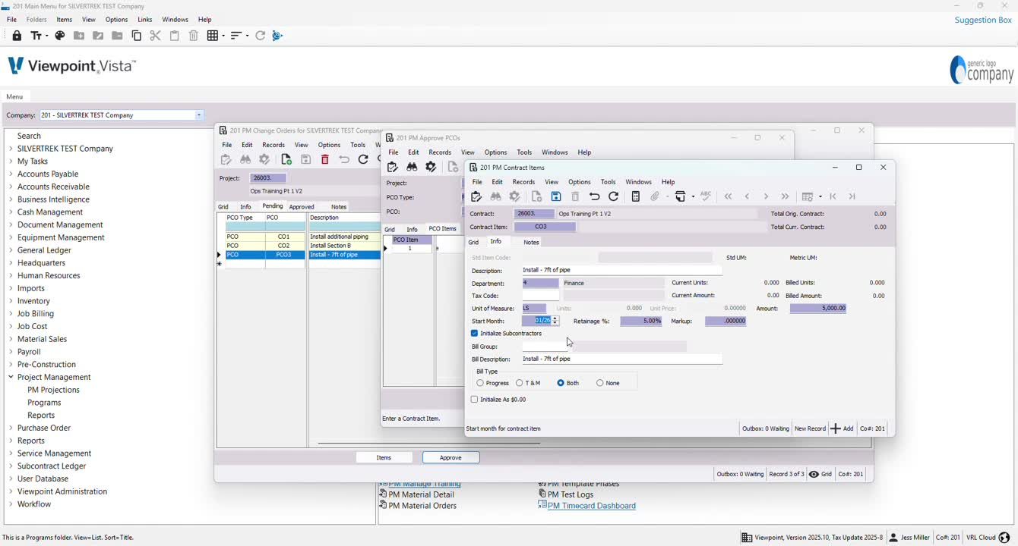Click the grid settings table icon in Contract Items
1018x546 pixels.
tap(807, 196)
